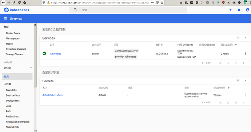Screen dimensions: 251x132
Task: Go to next page of Secrets
Action: pos(236,103)
